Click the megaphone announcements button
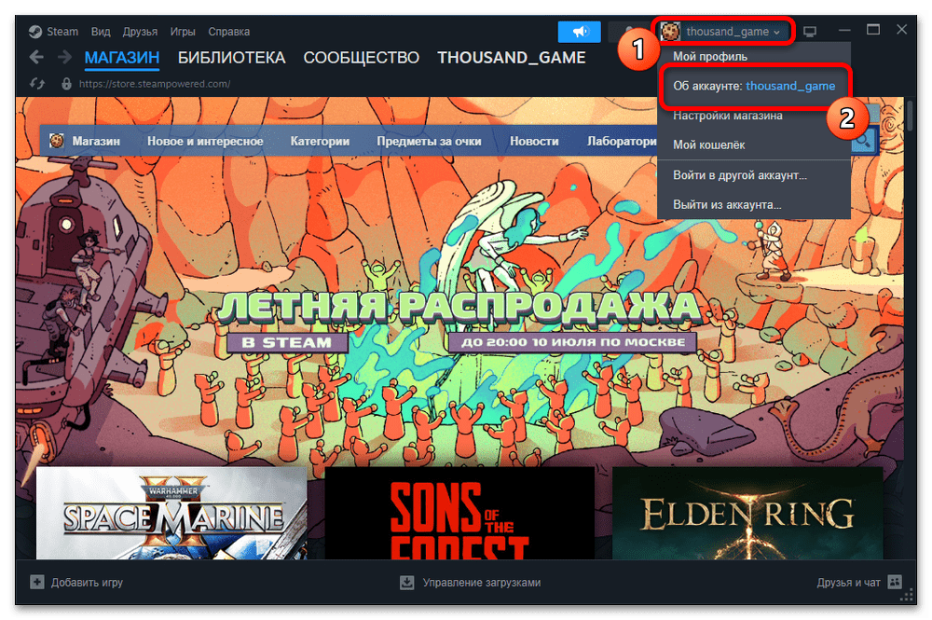 pos(579,32)
